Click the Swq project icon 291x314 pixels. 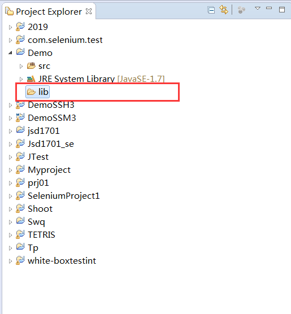point(20,221)
